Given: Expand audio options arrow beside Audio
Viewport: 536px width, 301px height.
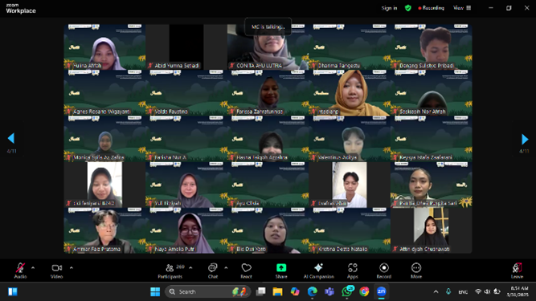Looking at the screenshot, I should coord(33,268).
